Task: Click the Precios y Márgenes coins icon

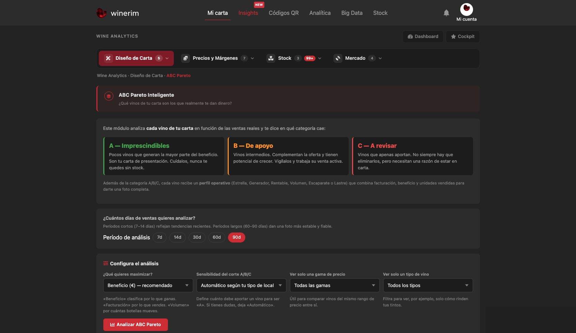Action: click(x=186, y=58)
